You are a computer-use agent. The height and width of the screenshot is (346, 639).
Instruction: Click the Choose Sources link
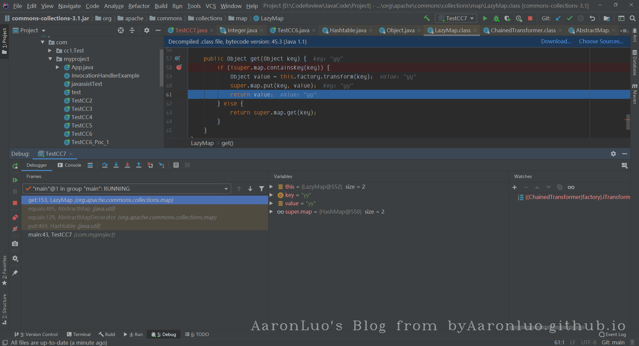(x=601, y=41)
